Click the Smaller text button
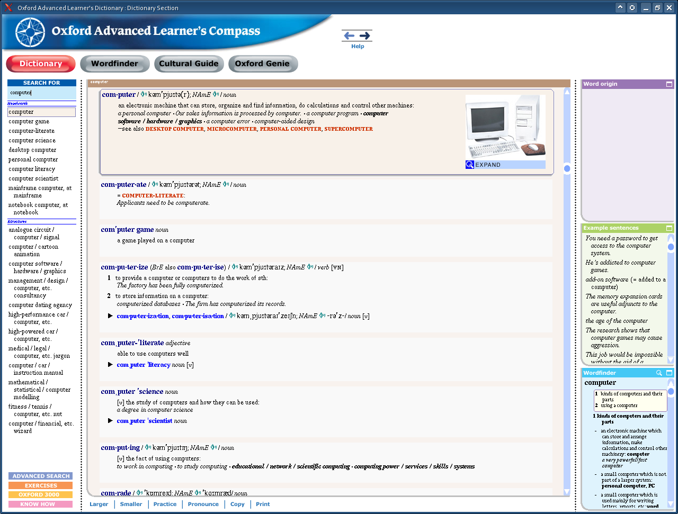The width and height of the screenshot is (678, 514). coord(131,504)
